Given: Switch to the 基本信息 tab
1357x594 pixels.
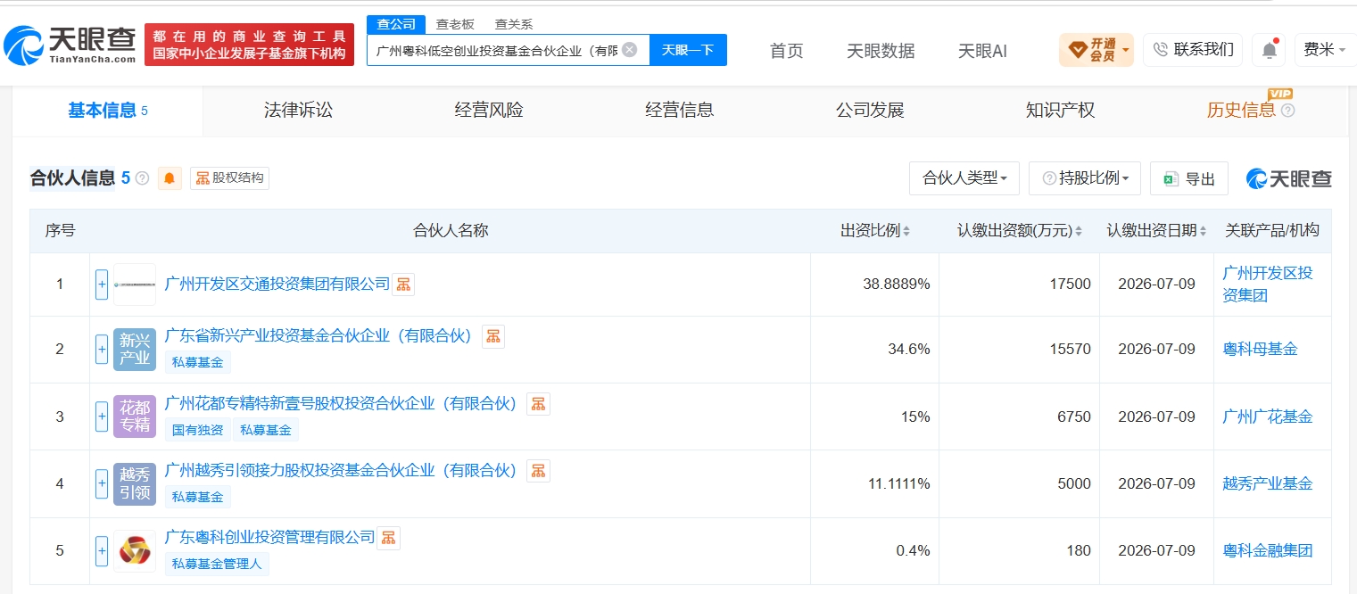Looking at the screenshot, I should (x=108, y=111).
